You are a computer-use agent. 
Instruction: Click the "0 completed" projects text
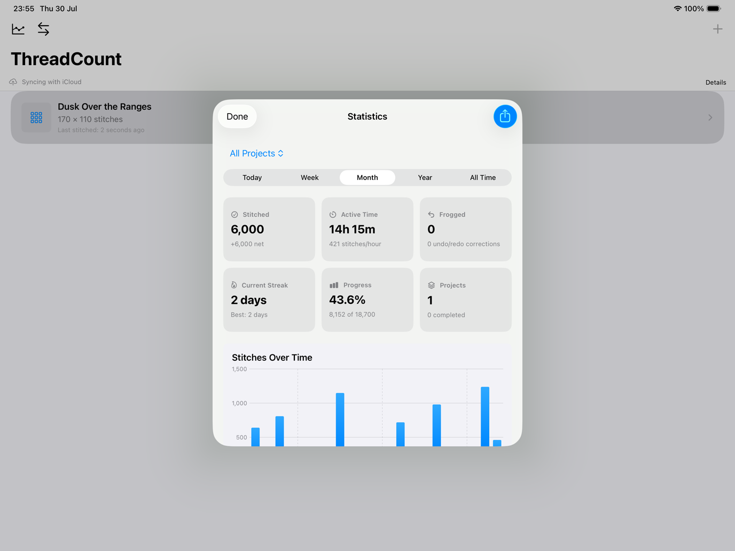pos(446,315)
